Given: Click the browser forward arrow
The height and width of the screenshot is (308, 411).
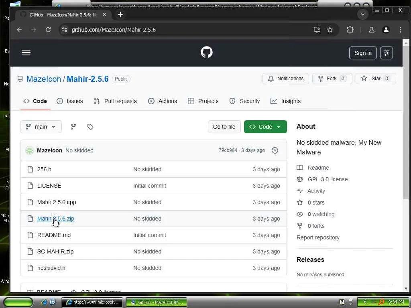Looking at the screenshot, I should [34, 30].
